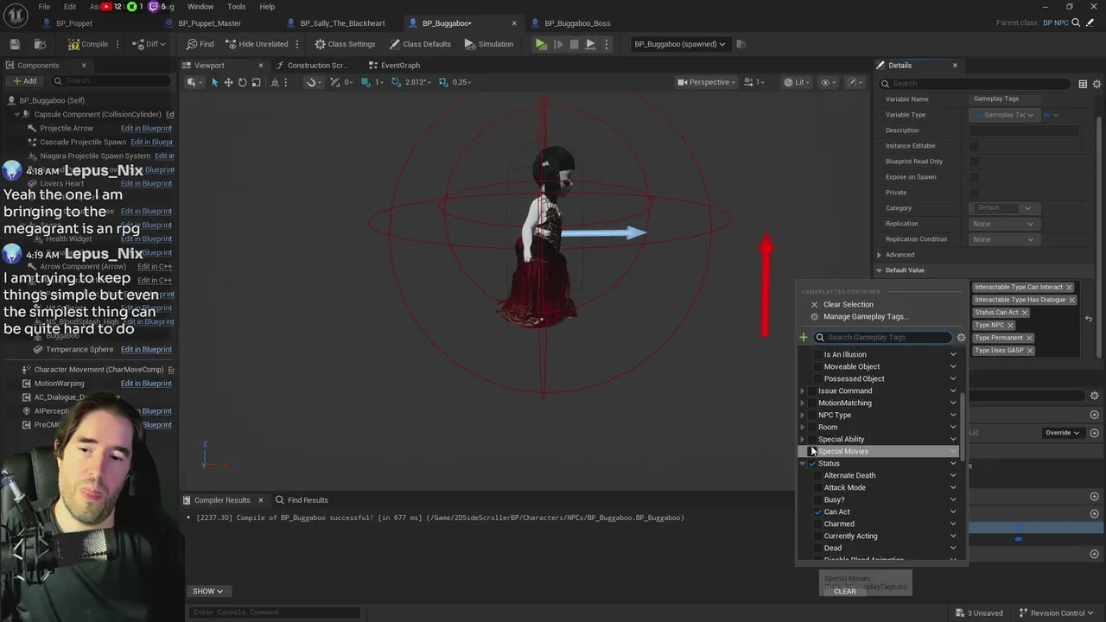This screenshot has width=1106, height=622.
Task: Open Revision Control in the status bar
Action: (x=1058, y=613)
